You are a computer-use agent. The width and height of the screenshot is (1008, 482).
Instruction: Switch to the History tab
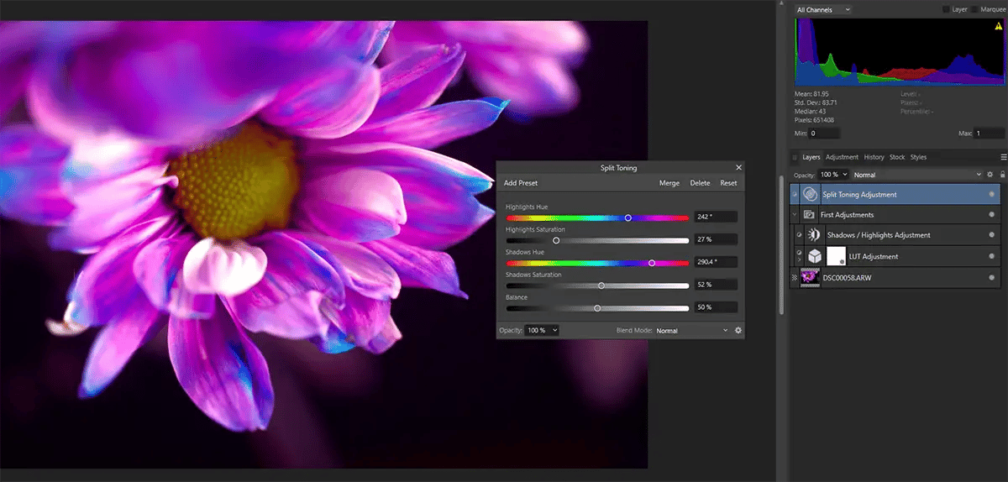click(874, 157)
